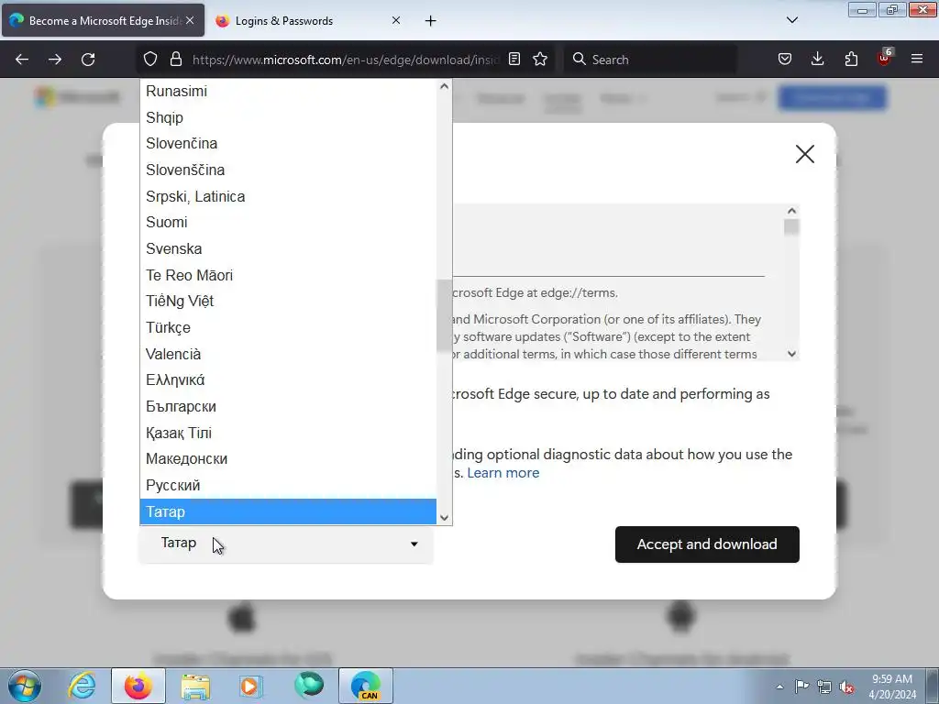Choose TiếNg Việt language option
Image resolution: width=939 pixels, height=704 pixels.
pos(288,301)
